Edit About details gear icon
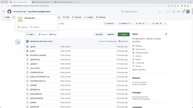The image size is (193, 108). (x=166, y=34)
